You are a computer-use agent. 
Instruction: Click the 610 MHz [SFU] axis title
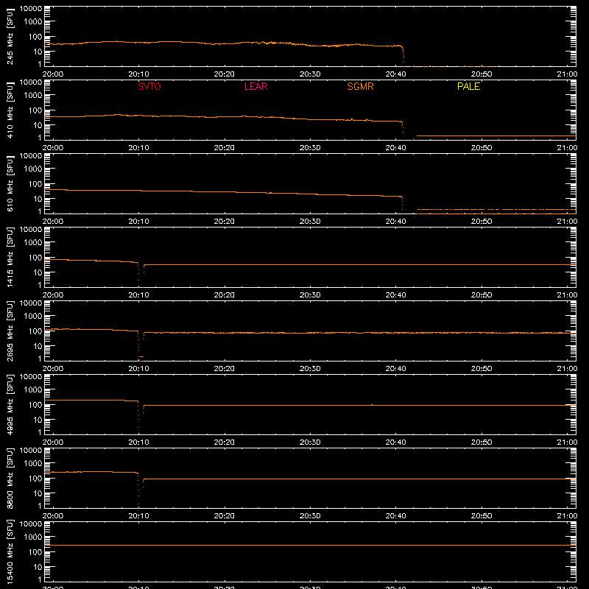click(x=10, y=183)
